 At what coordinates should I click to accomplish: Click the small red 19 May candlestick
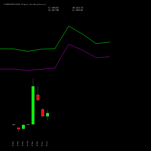[x=18, y=128]
